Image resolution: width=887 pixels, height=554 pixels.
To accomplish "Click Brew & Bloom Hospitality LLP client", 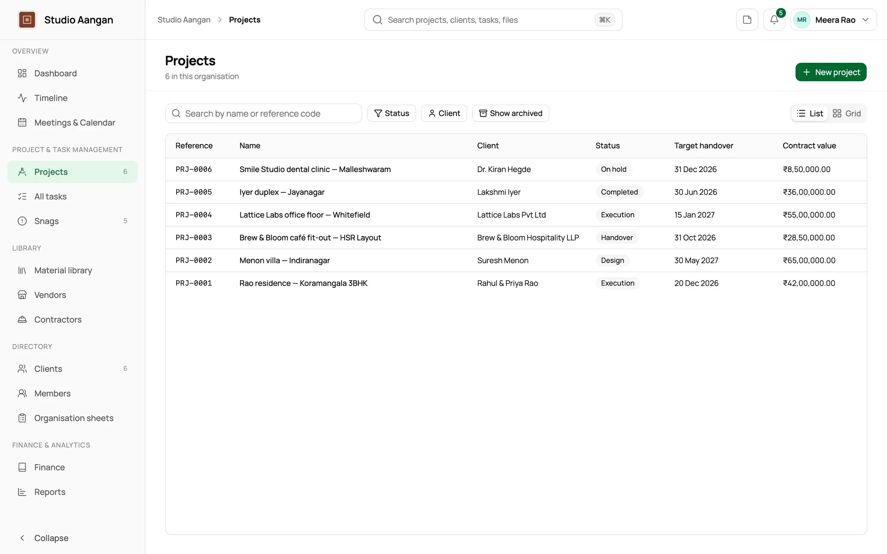I will pos(528,237).
